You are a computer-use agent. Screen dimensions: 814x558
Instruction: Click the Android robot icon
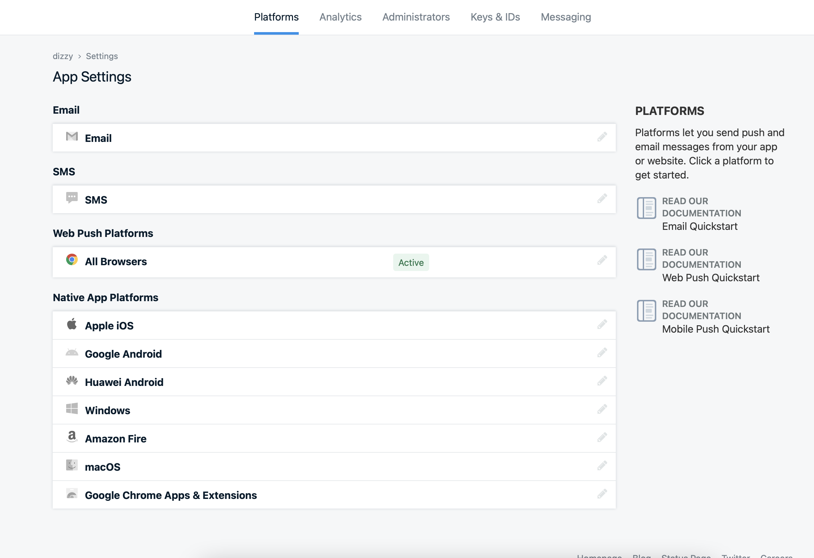point(72,353)
